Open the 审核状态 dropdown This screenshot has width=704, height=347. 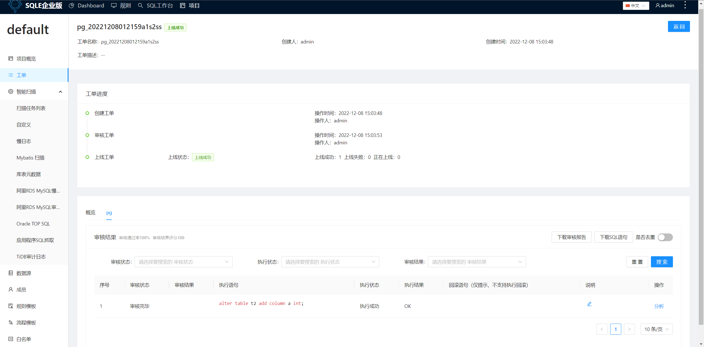[183, 262]
